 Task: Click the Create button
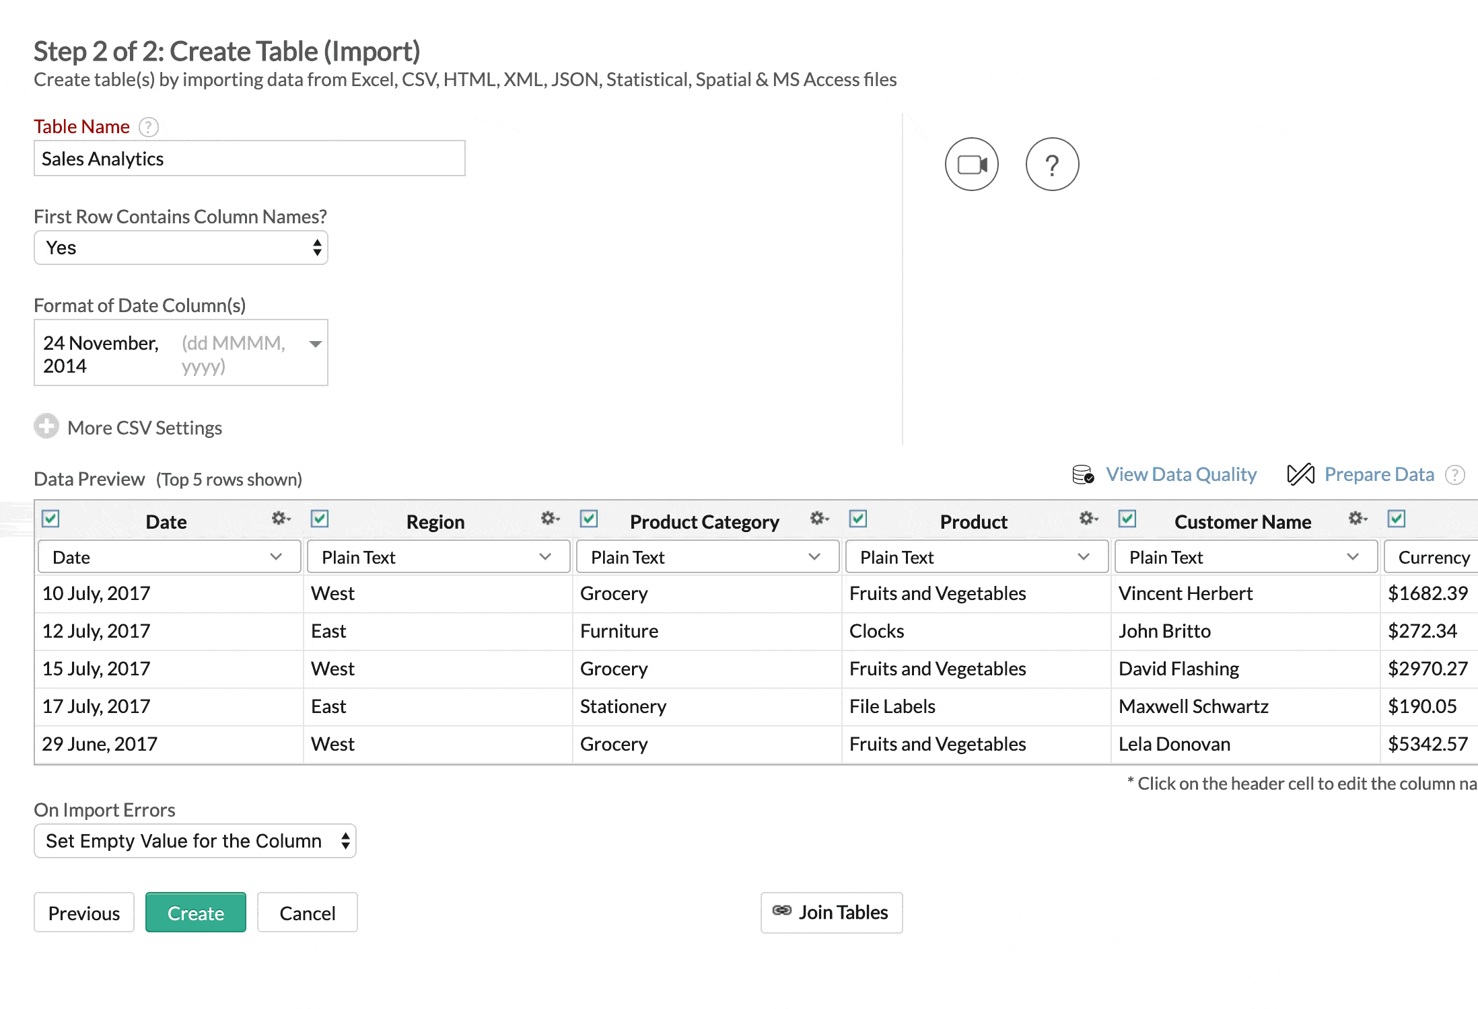click(195, 913)
